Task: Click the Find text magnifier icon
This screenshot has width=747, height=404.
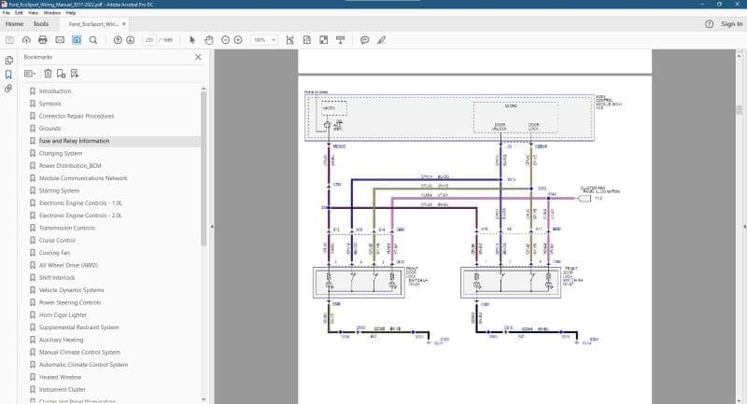Action: [x=93, y=40]
